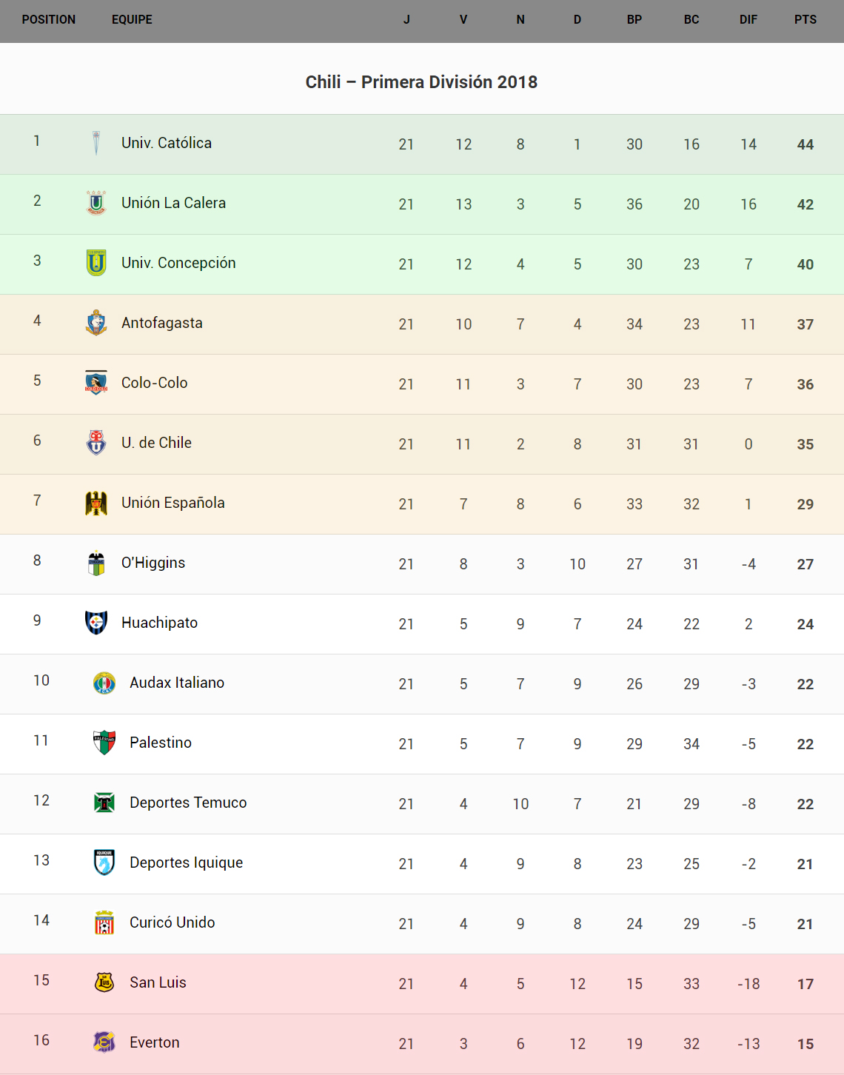Click the Curicó Unido striped crest

(104, 922)
